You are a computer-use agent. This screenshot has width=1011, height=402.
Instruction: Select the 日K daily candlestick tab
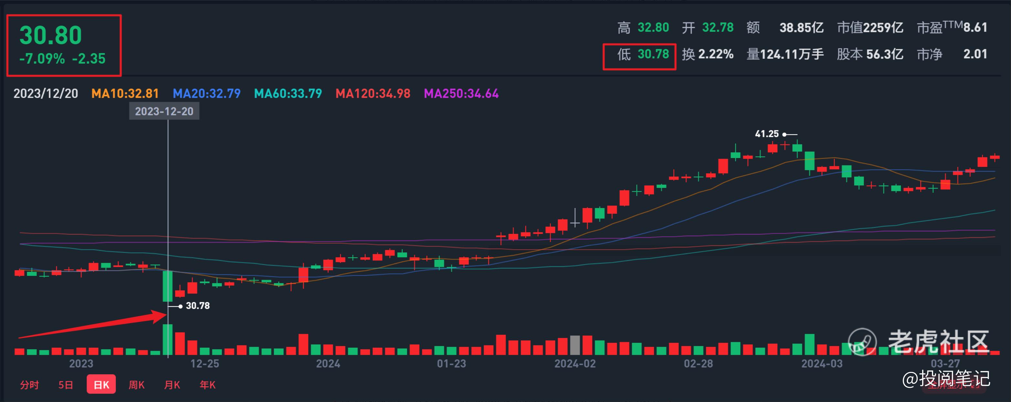coord(101,384)
